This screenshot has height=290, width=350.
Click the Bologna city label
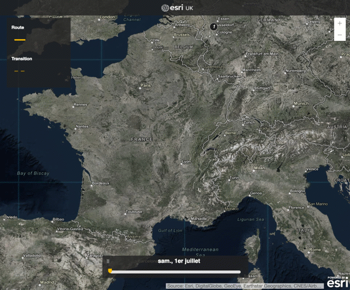[297, 191]
